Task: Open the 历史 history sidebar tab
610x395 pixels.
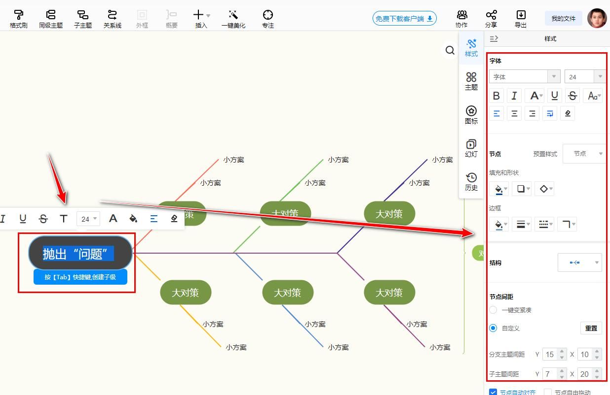Action: pos(471,181)
